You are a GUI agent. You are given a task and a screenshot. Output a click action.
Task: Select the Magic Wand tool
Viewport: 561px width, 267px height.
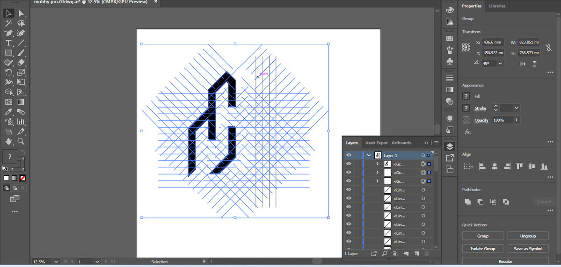point(8,23)
